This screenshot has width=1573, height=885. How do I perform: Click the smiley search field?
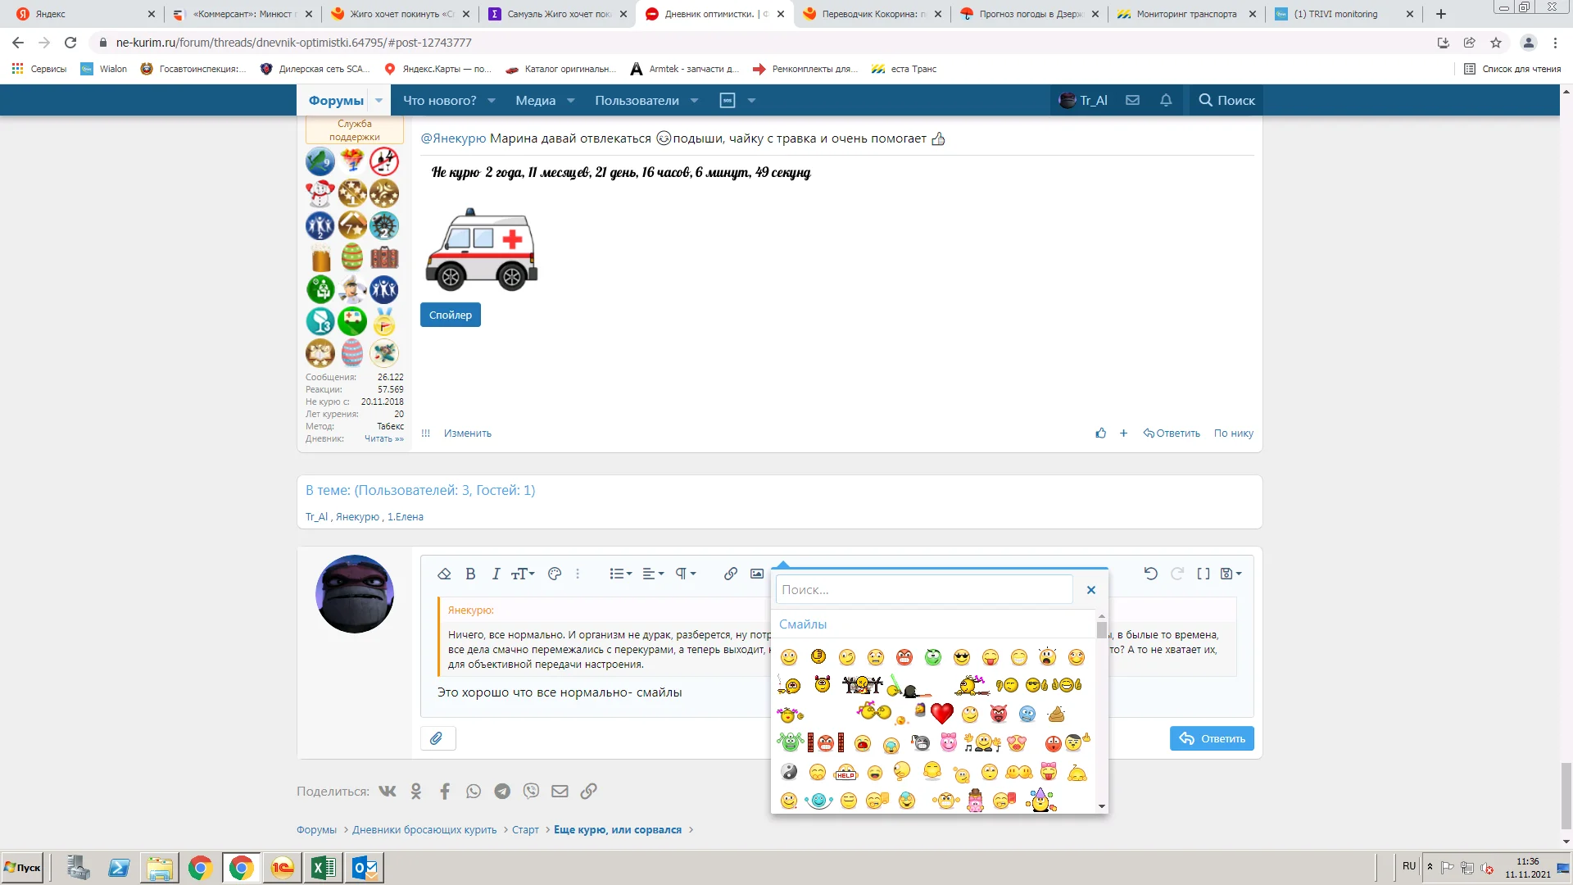click(923, 590)
